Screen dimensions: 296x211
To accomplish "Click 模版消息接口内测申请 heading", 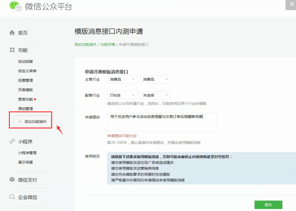I will pos(109,31).
